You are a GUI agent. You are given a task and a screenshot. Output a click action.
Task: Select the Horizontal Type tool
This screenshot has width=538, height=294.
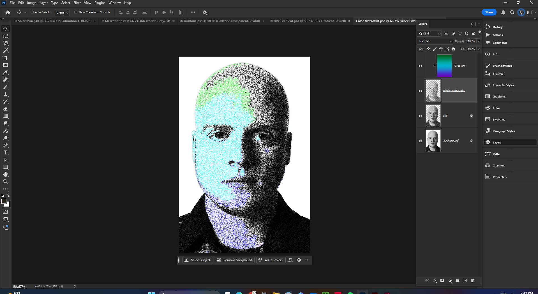click(5, 152)
